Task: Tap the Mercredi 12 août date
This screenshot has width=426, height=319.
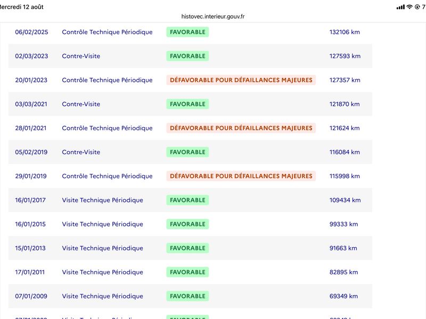Action: pyautogui.click(x=21, y=7)
